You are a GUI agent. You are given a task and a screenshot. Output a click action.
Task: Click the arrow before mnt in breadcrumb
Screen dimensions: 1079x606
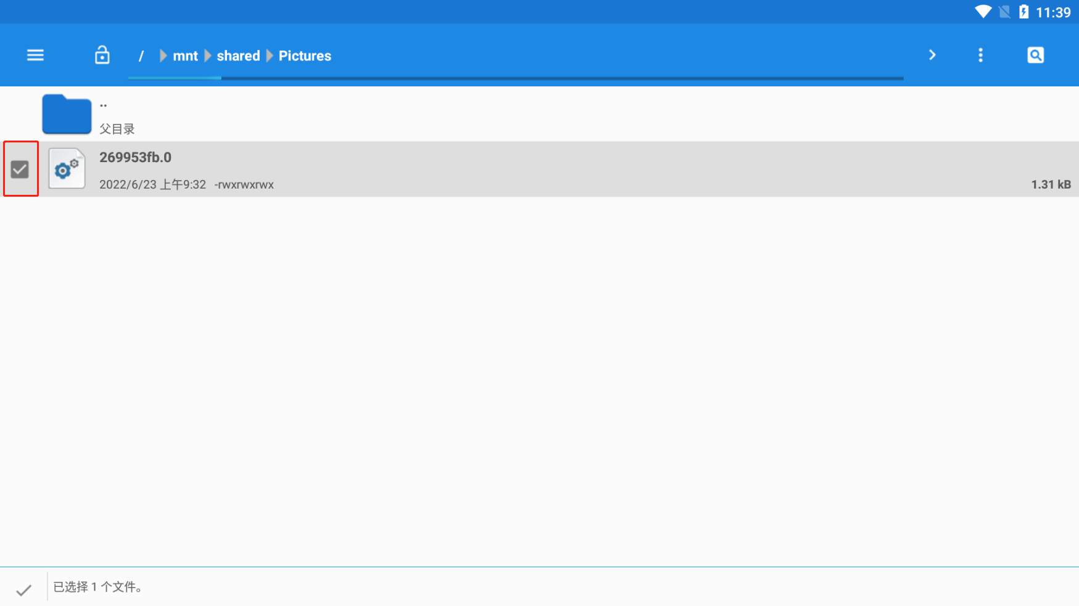pos(163,56)
